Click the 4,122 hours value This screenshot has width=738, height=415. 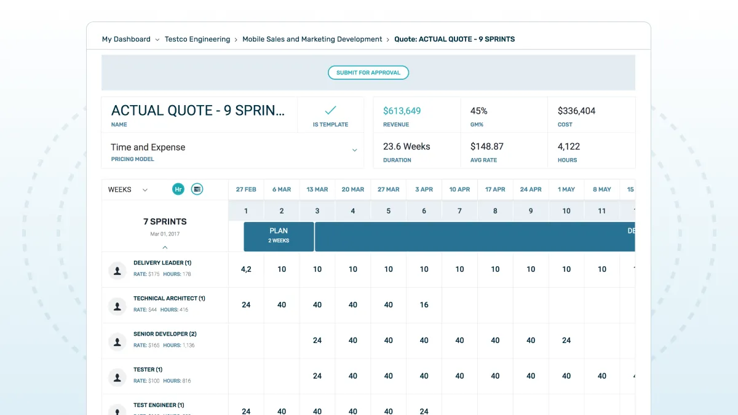[569, 147]
